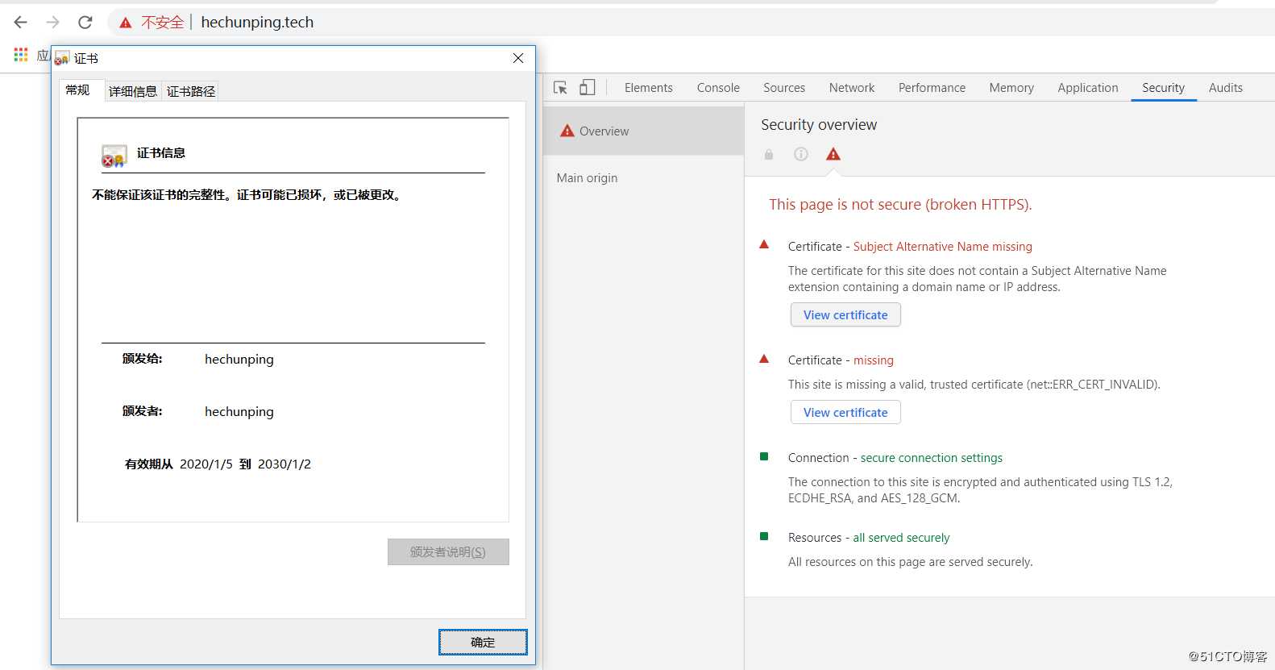Click the address bar URL hechunping.tech
Image resolution: width=1275 pixels, height=670 pixels.
click(x=257, y=23)
